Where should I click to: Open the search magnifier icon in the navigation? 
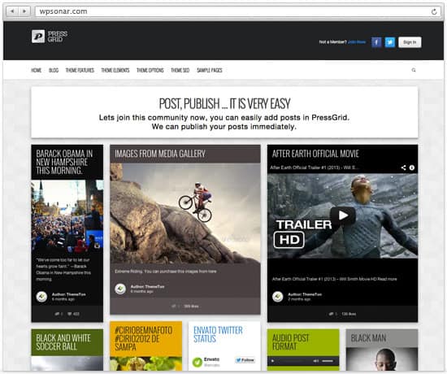point(414,70)
